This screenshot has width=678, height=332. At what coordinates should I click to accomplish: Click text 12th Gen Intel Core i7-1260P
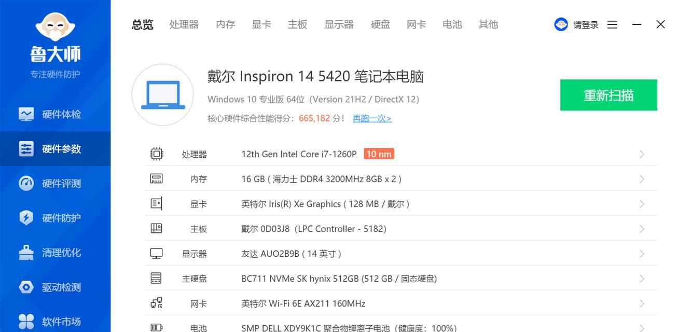[x=299, y=154]
